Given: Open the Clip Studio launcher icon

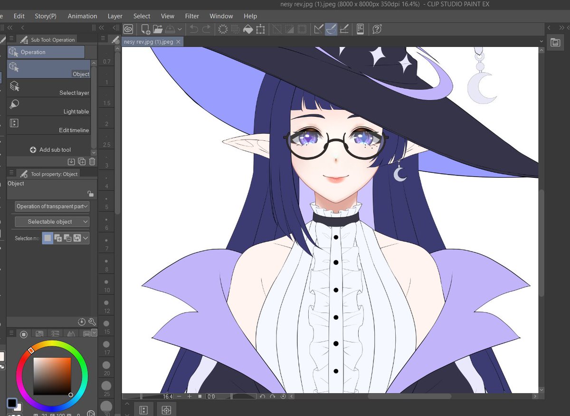Looking at the screenshot, I should coord(128,29).
